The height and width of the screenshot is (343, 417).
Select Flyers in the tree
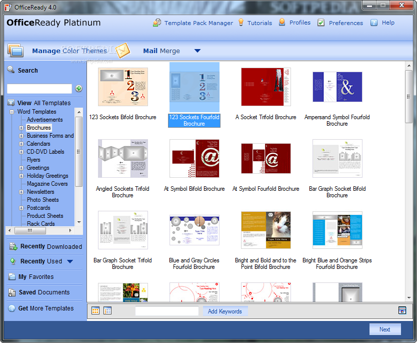tap(33, 160)
